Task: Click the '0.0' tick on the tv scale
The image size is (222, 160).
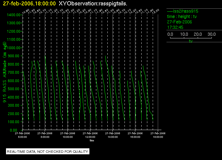Action: coord(170,34)
